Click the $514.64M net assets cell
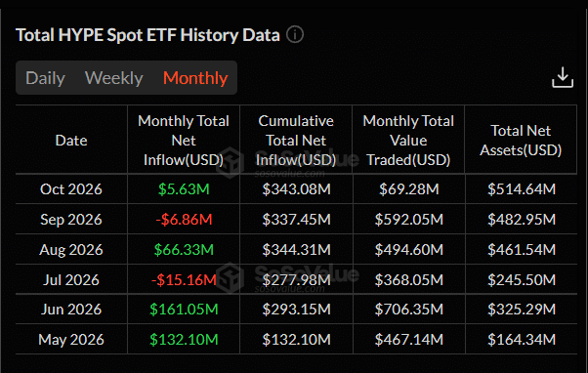 522,189
